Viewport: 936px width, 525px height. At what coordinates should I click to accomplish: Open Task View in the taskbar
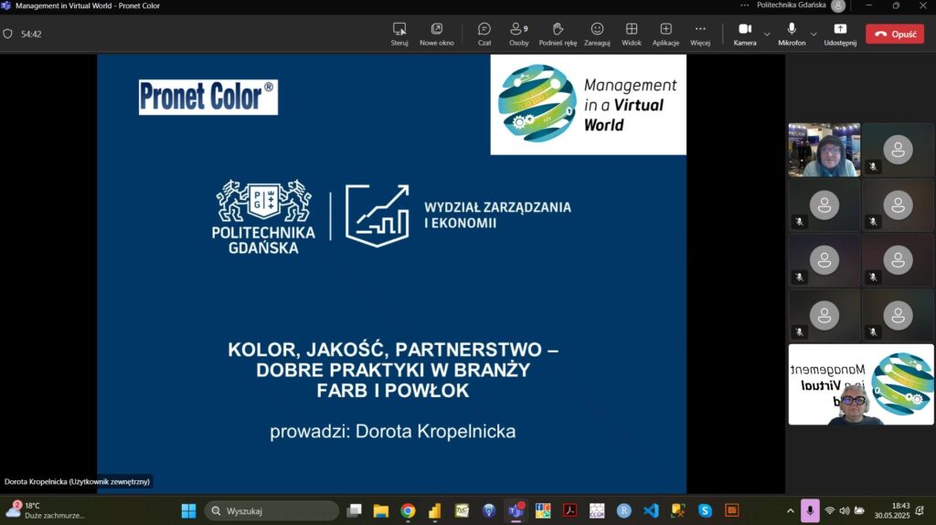[x=355, y=510]
